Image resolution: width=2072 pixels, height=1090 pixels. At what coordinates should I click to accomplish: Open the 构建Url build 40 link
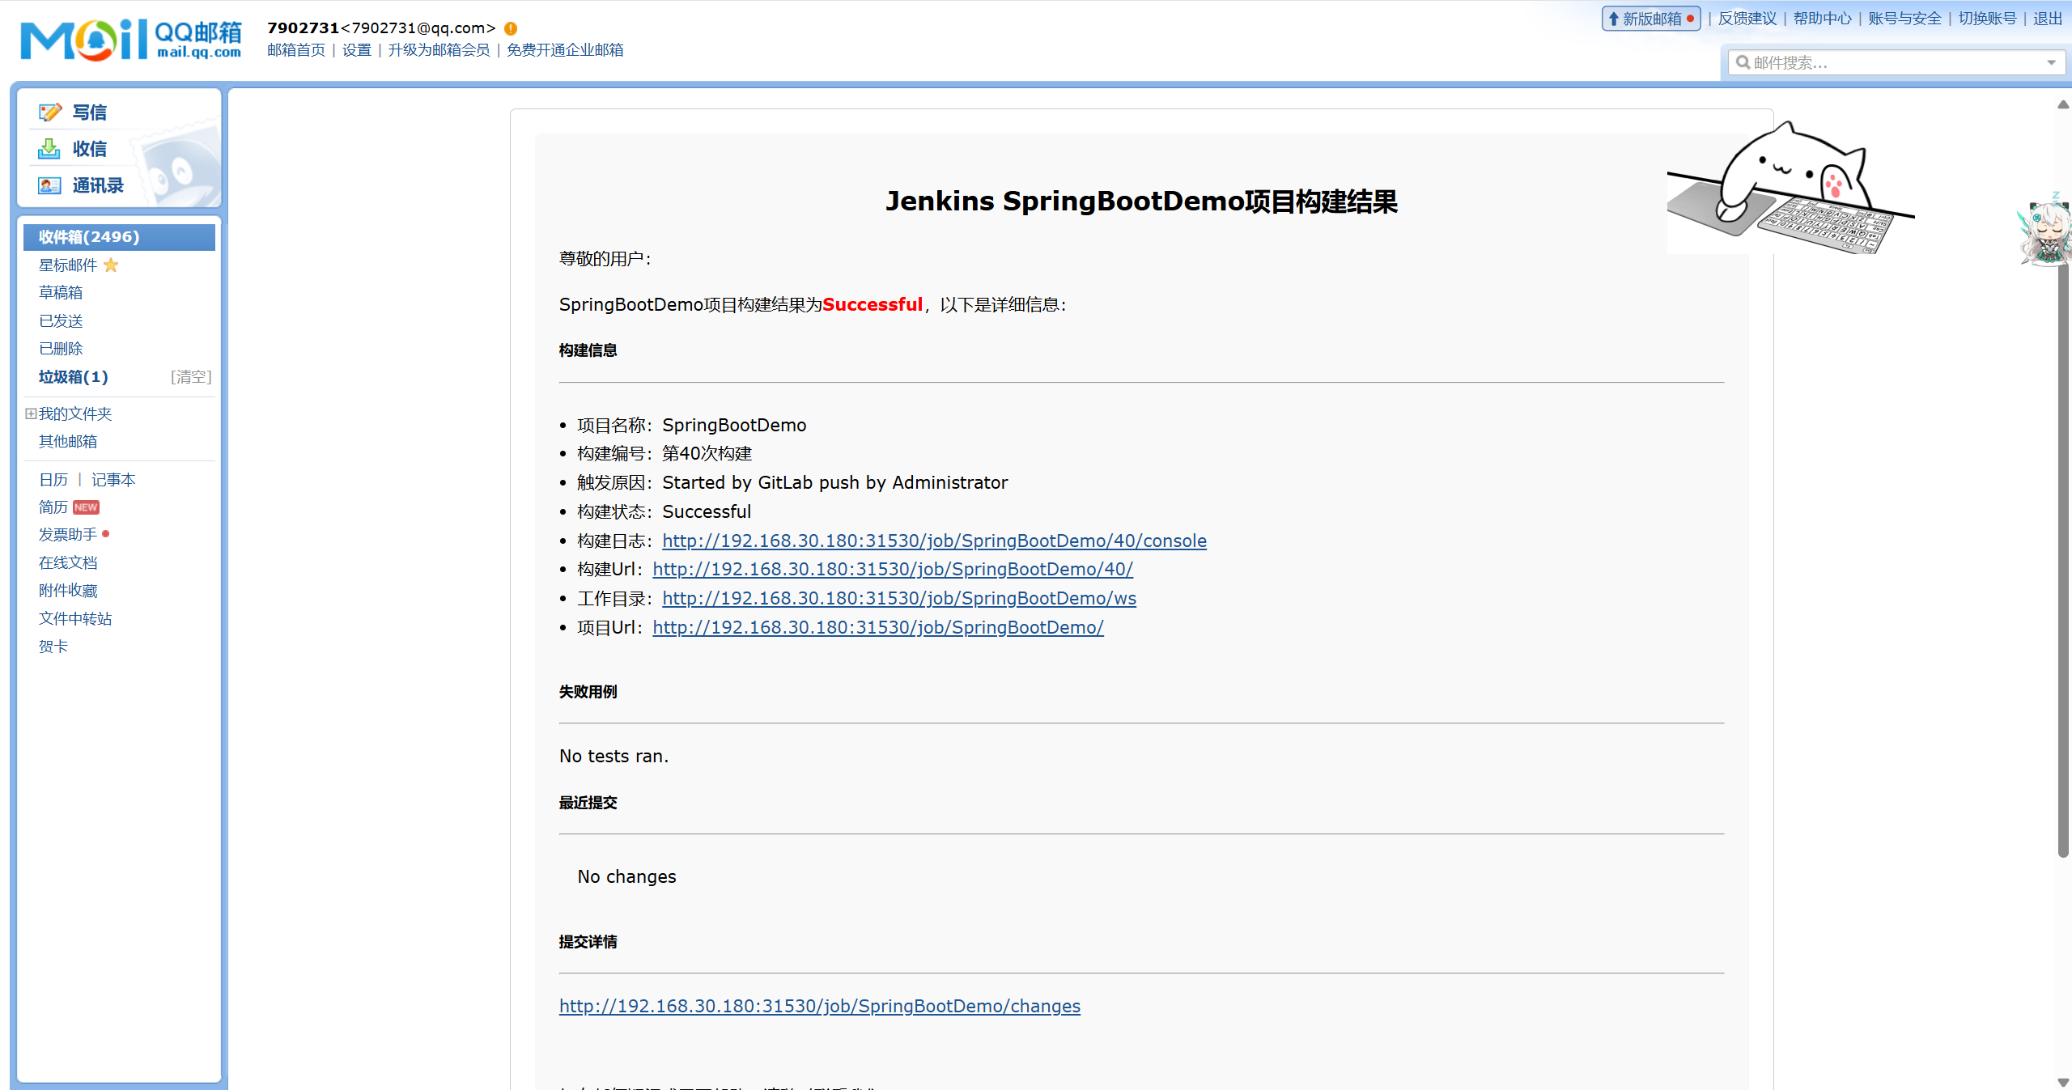click(893, 570)
